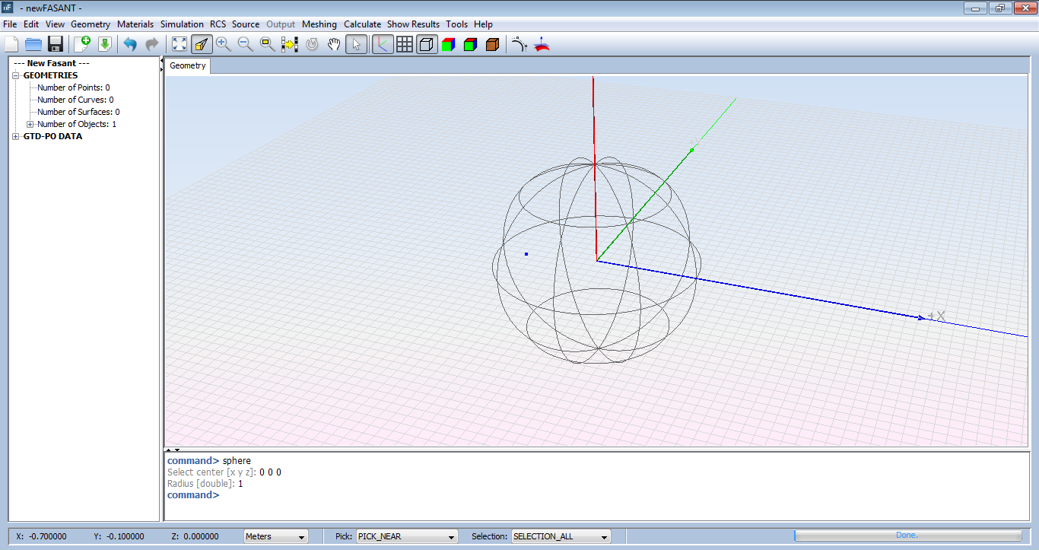
Task: Toggle the grid display icon
Action: tap(404, 44)
